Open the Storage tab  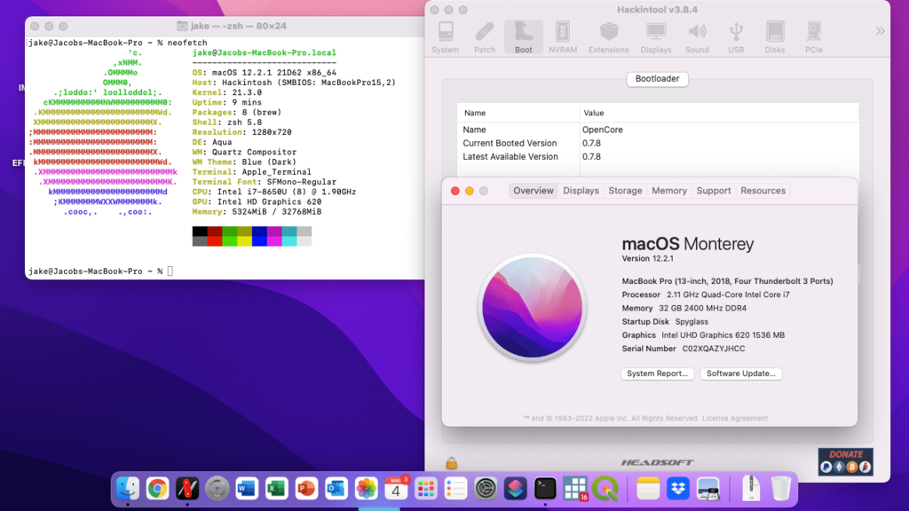click(625, 191)
